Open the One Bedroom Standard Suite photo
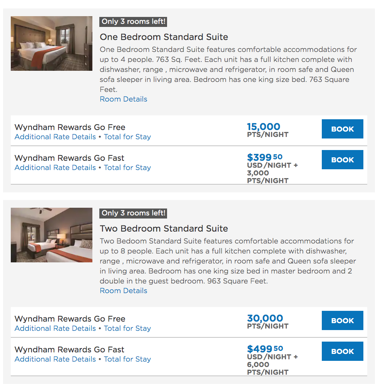 coord(51,43)
